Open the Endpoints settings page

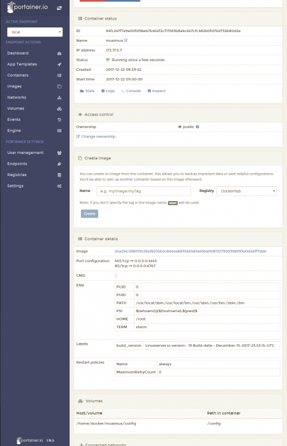17,164
